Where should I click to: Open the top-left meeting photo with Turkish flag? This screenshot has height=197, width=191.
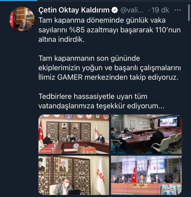pyautogui.click(x=74, y=134)
